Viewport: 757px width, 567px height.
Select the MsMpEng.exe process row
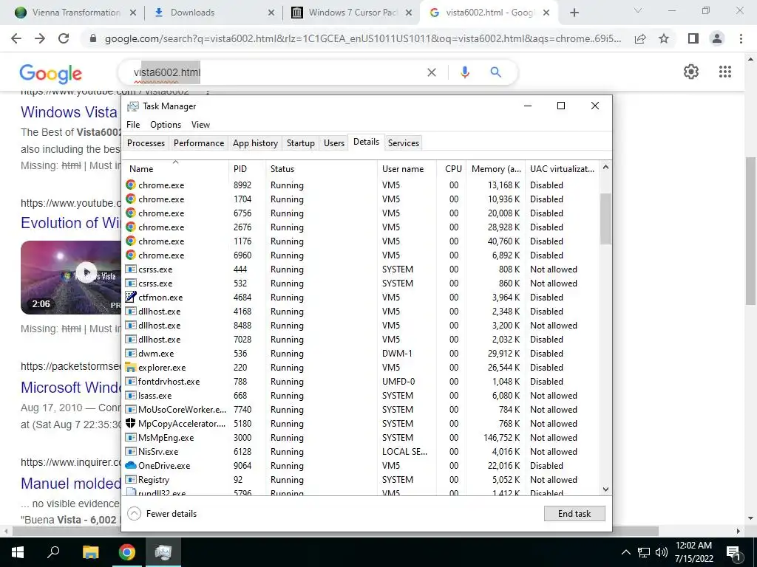pyautogui.click(x=361, y=437)
